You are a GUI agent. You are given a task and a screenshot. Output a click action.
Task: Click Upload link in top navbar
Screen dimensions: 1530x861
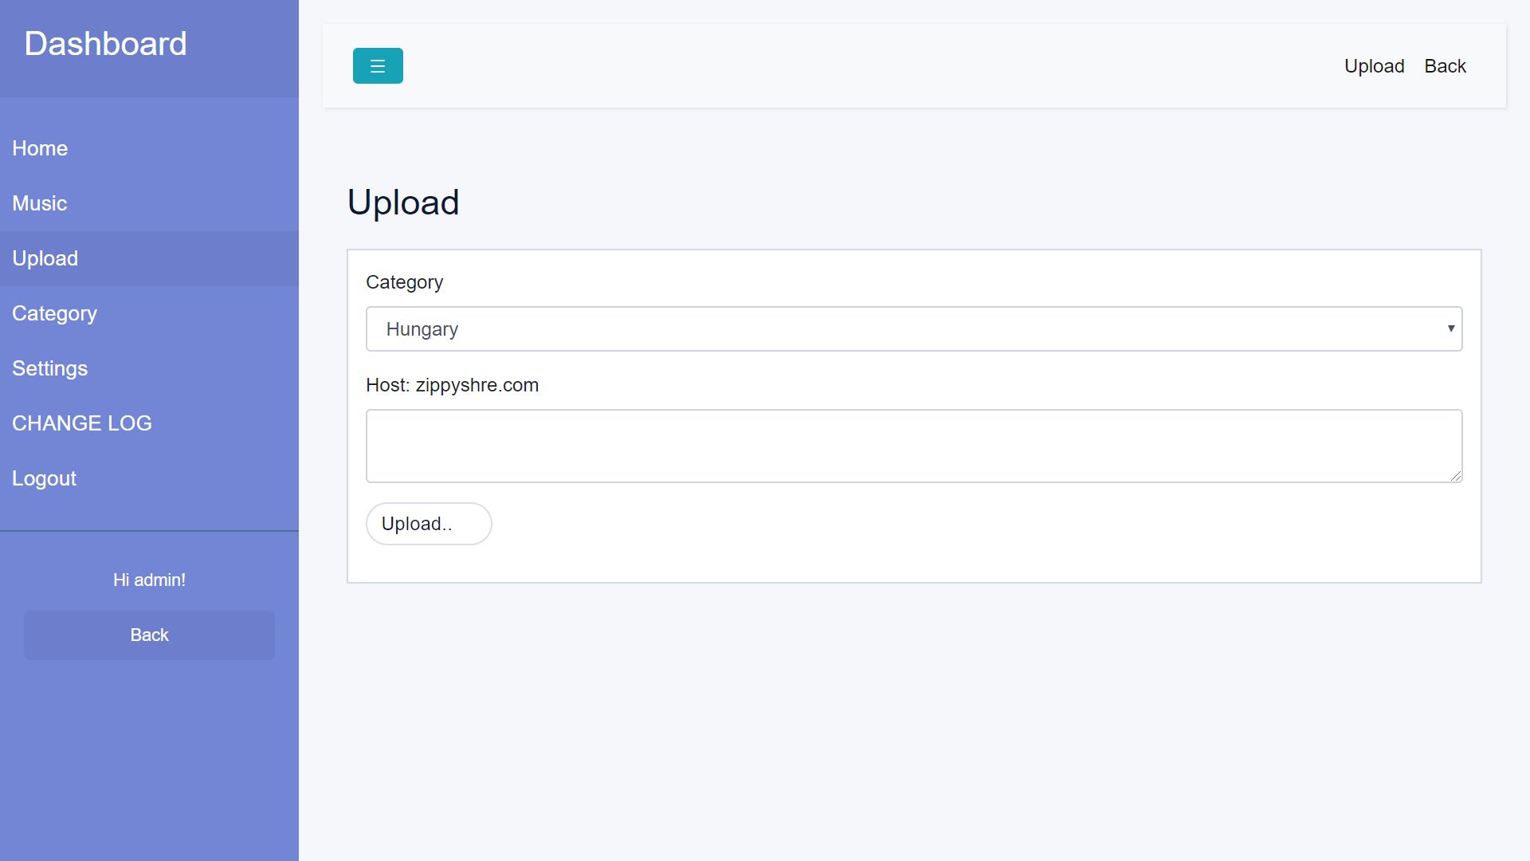tap(1374, 66)
